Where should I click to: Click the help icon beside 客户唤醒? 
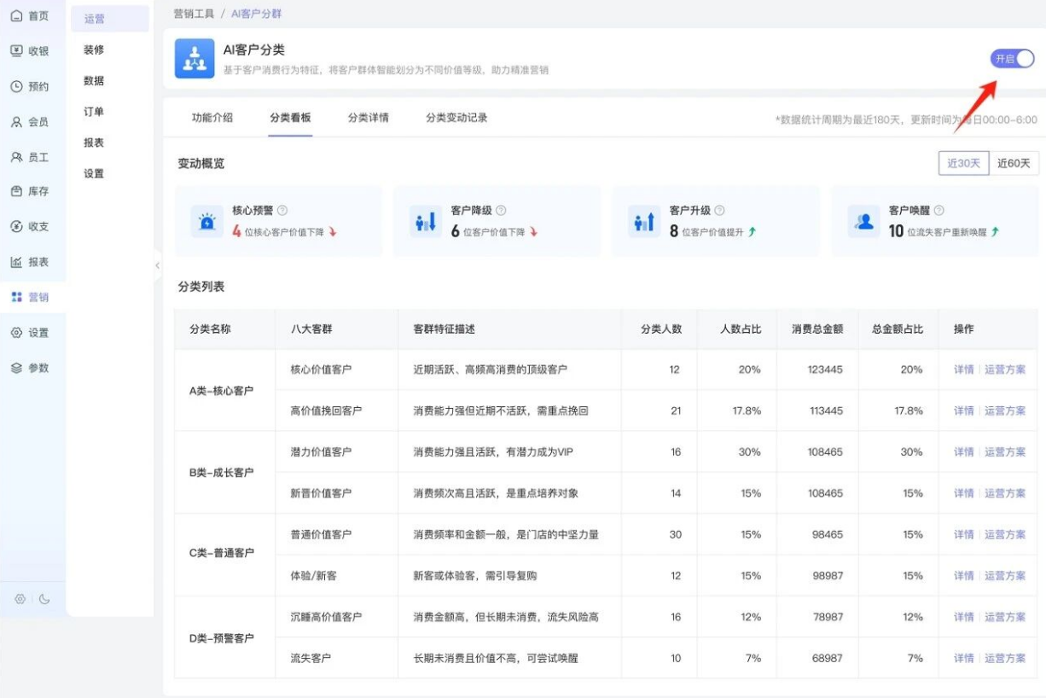click(x=938, y=210)
